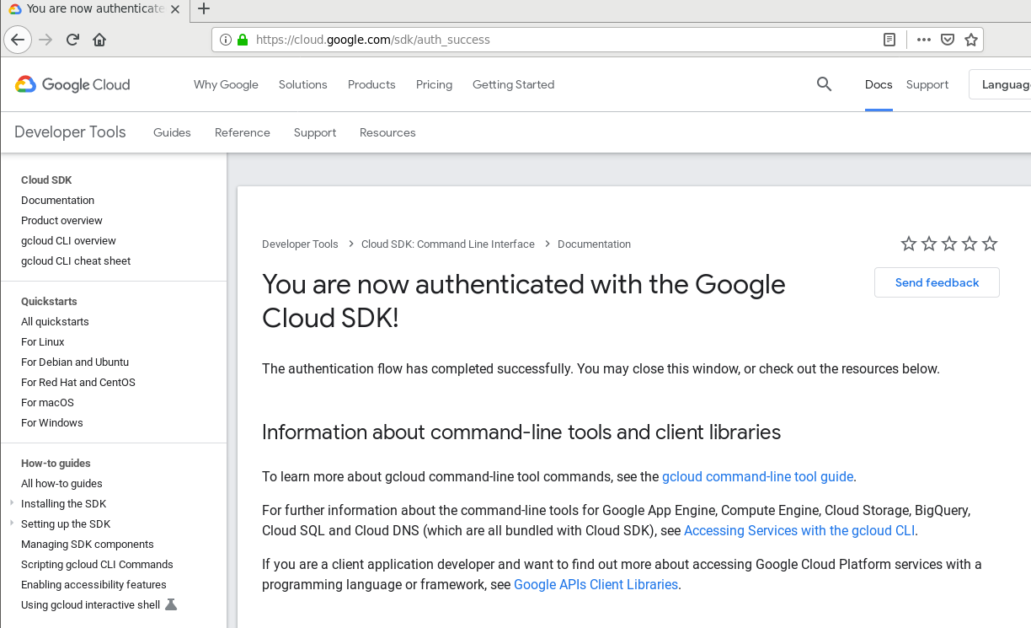Click Documentation breadcrumb
Screen dimensions: 1031x628
coord(594,244)
